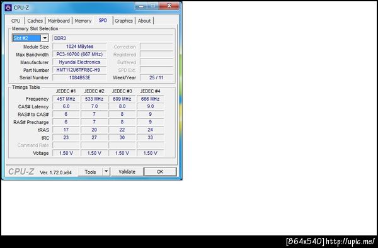Open the Tools dropdown arrow
This screenshot has height=248, width=378.
point(106,172)
